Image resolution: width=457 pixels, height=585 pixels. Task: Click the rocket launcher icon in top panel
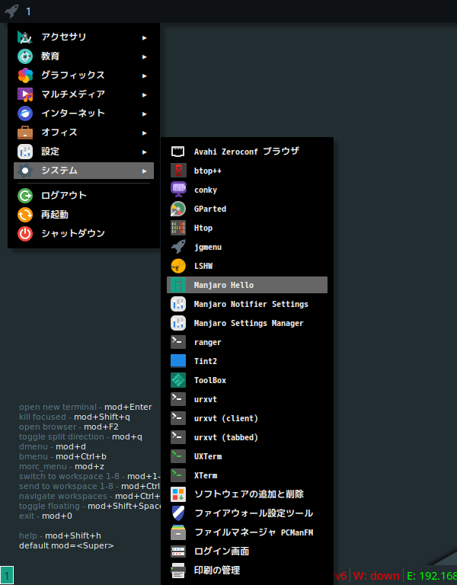pos(11,11)
